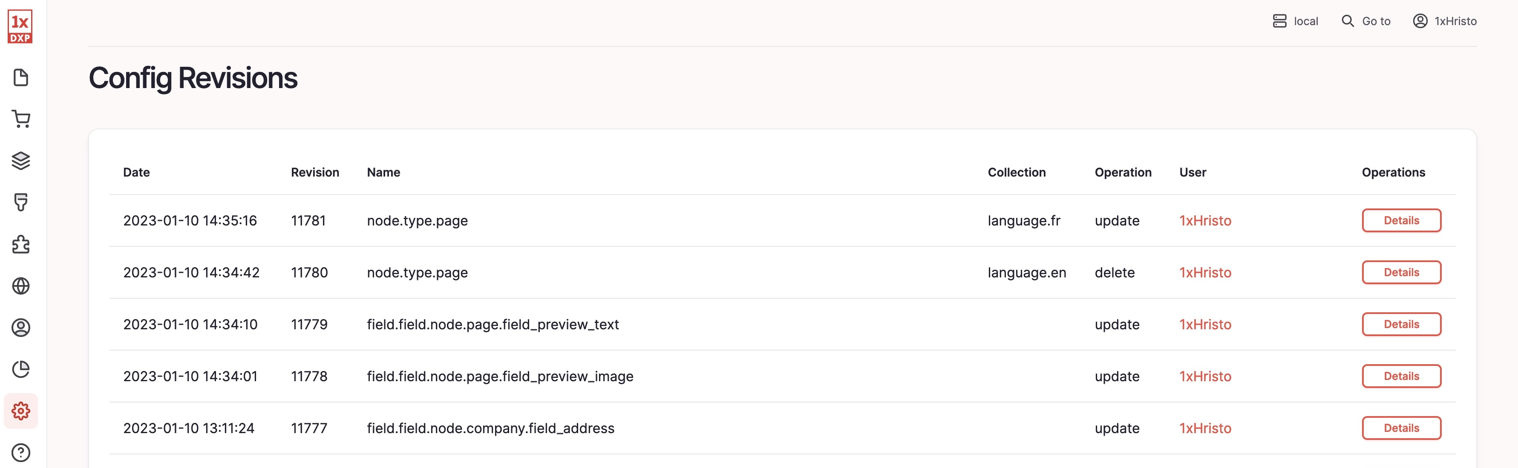Open Details for revision 11777
This screenshot has width=1518, height=468.
(x=1401, y=428)
